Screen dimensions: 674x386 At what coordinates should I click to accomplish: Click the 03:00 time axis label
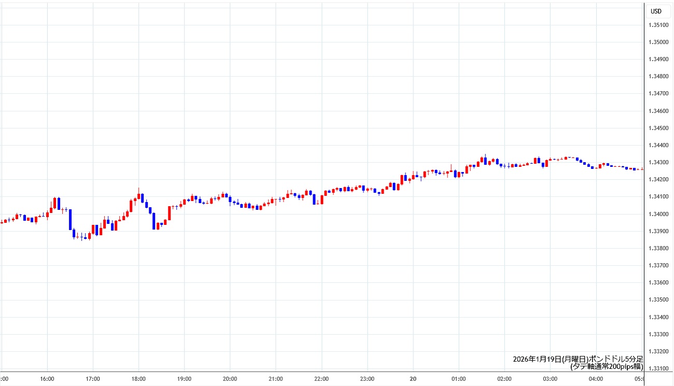pyautogui.click(x=550, y=379)
